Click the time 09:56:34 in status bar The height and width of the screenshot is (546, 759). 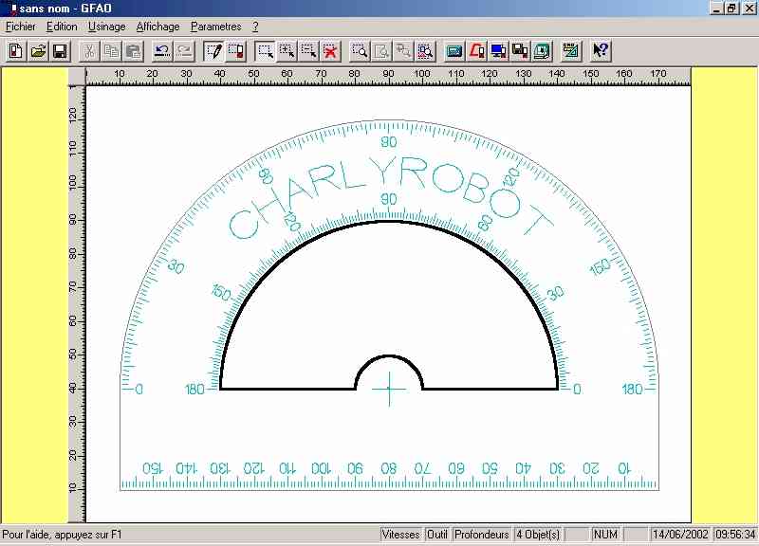pos(735,535)
